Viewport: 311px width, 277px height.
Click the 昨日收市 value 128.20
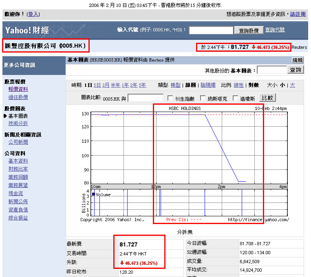pos(126,272)
